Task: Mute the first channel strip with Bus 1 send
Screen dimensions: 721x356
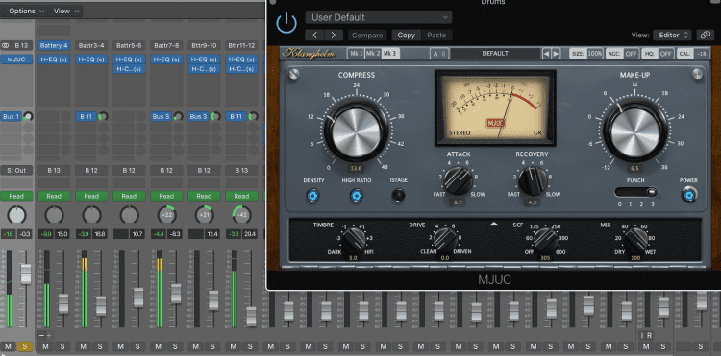Action: click(8, 346)
